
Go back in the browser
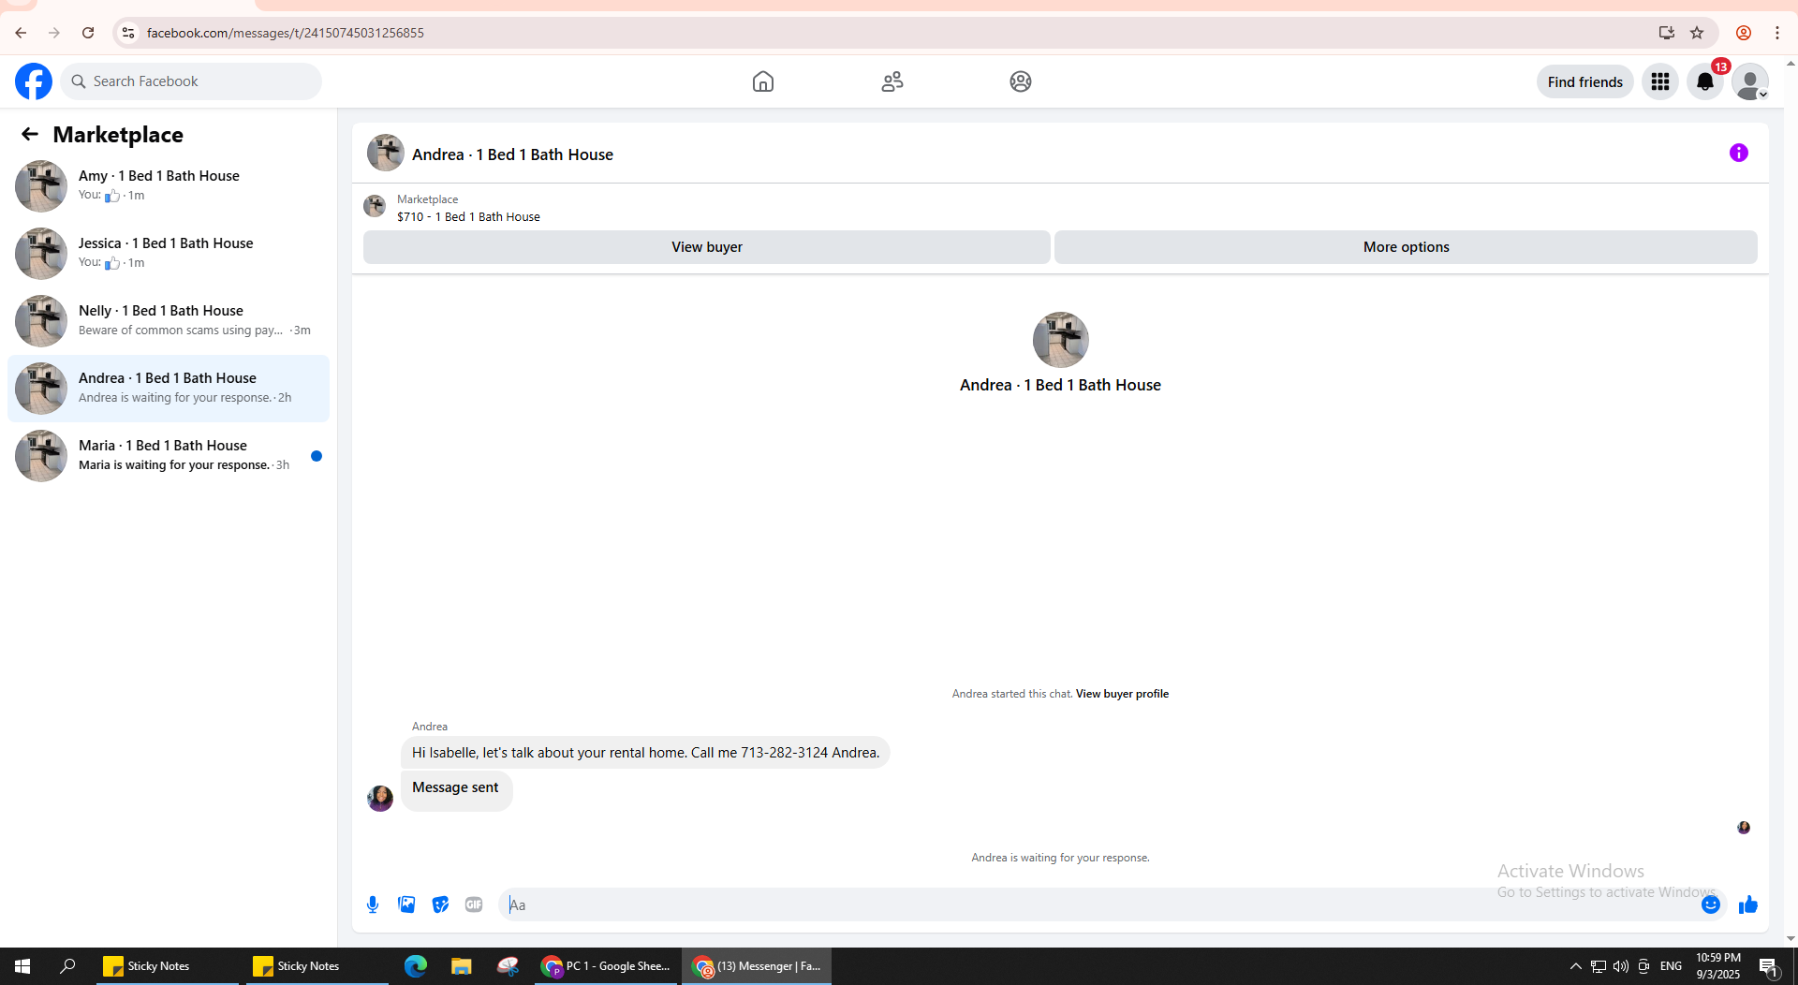21,33
